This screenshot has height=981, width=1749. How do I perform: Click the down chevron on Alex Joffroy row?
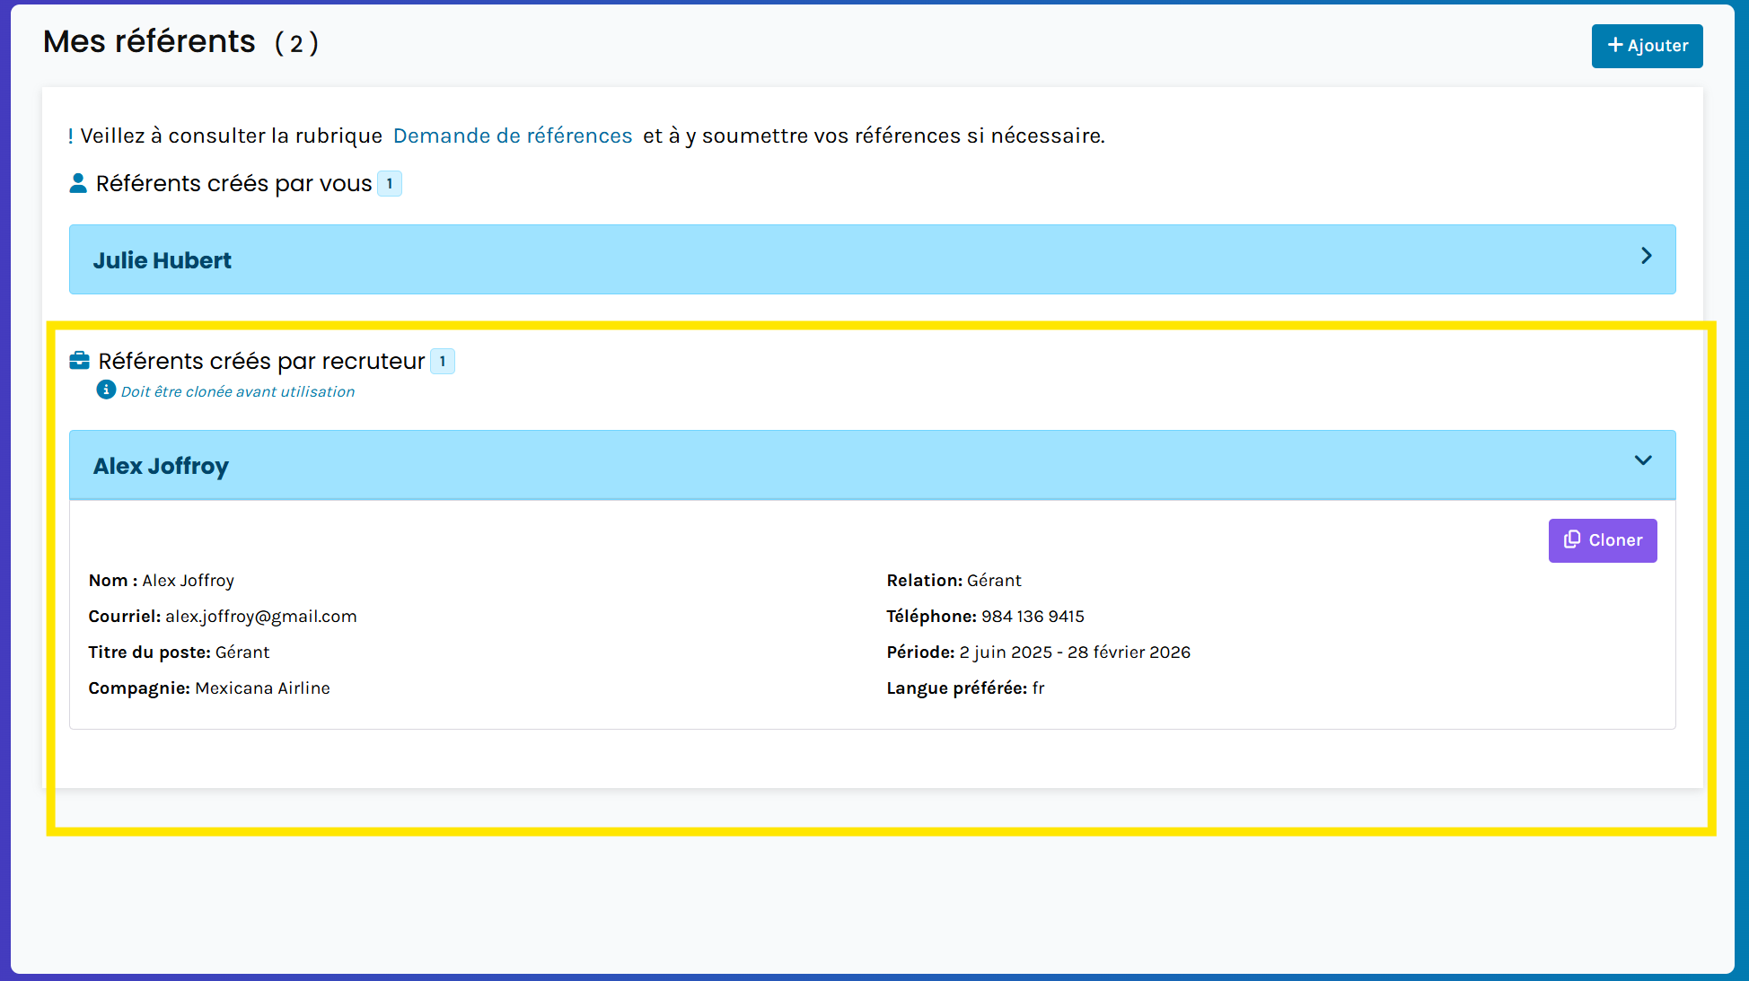click(1643, 460)
